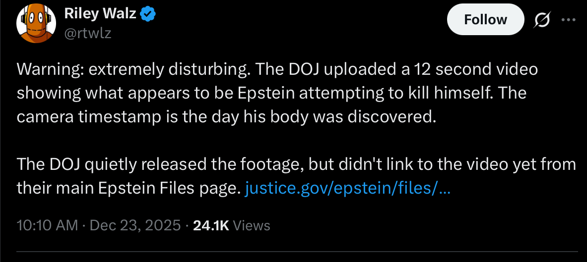This screenshot has width=587, height=262.
Task: Open the three-dot More options menu
Action: click(567, 20)
